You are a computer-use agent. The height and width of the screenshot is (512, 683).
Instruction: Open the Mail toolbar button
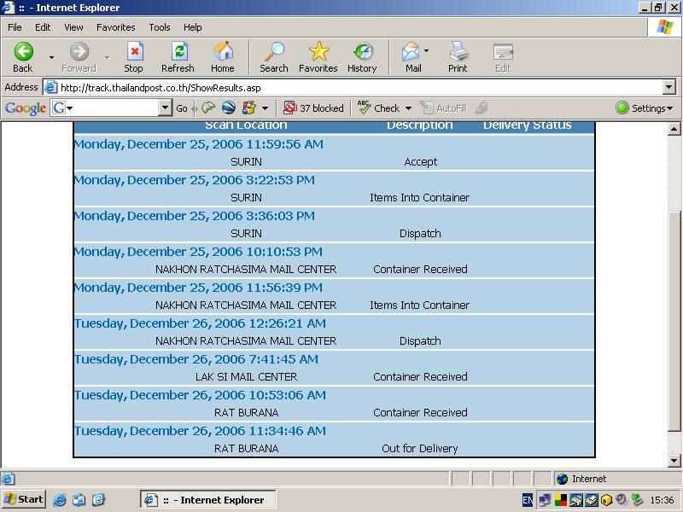coord(412,56)
